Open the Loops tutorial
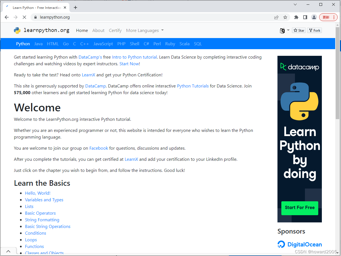The height and width of the screenshot is (256, 341). coord(31,240)
